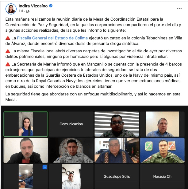Click the '1 d' post timestamp

(21, 11)
